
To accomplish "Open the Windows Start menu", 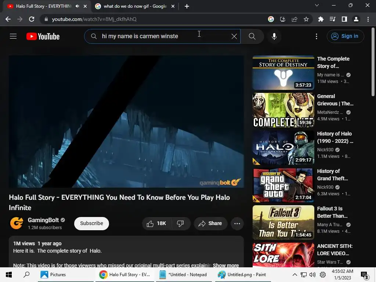I will click(9, 275).
